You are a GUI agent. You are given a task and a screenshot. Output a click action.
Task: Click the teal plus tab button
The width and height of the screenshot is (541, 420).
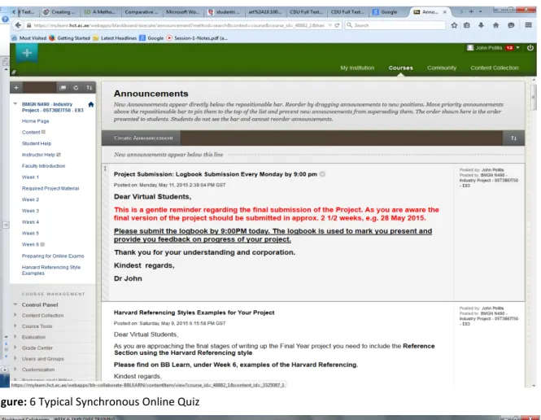click(x=27, y=53)
